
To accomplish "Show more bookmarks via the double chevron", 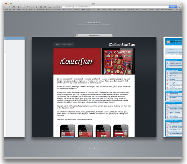I will (177, 10).
